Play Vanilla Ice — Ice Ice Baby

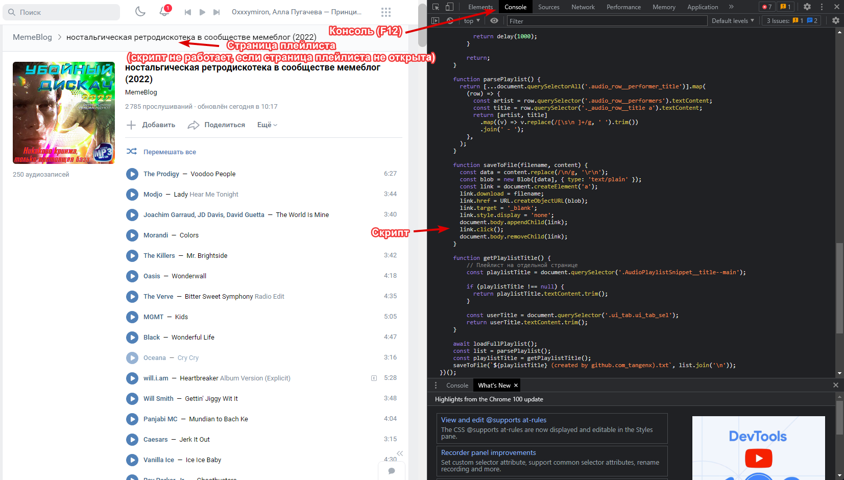coord(132,460)
